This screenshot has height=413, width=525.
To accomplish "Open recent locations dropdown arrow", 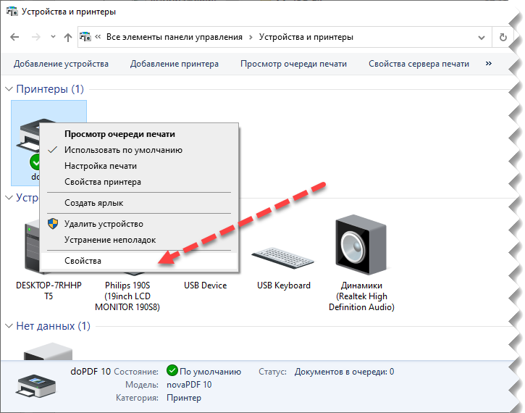I will tap(53, 36).
